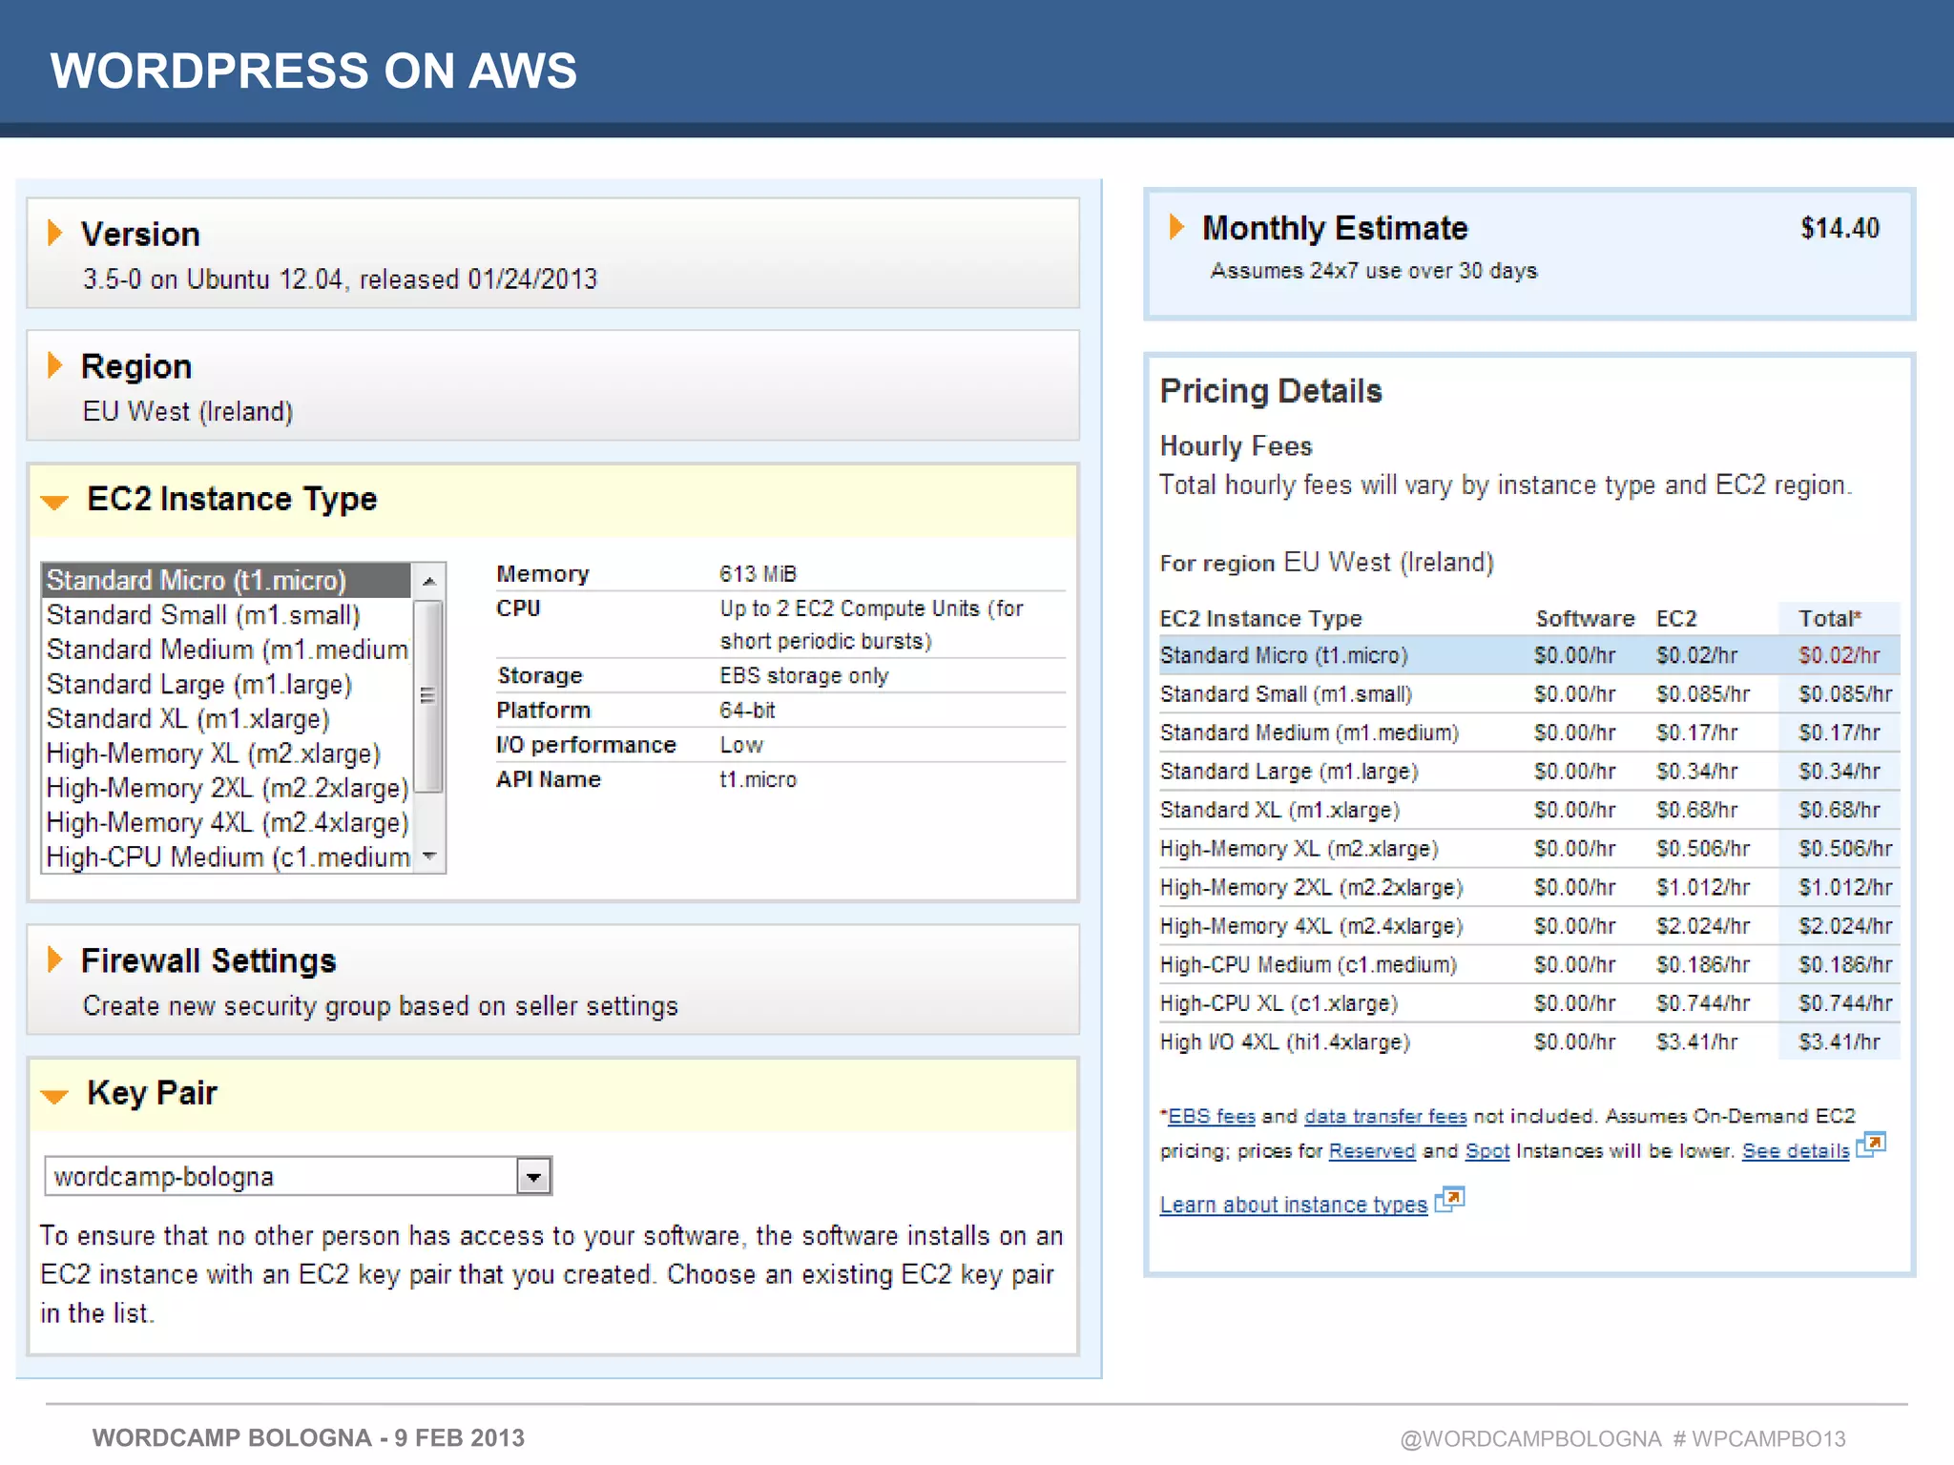Open the data transfer fees link
Viewport: 1954px width, 1465px height.
pos(1385,1116)
